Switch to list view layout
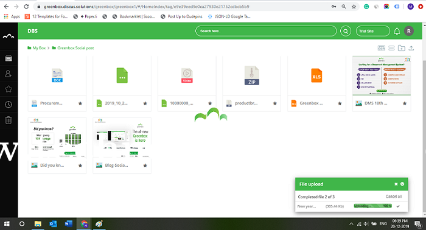This screenshot has height=230, width=426. click(x=391, y=48)
